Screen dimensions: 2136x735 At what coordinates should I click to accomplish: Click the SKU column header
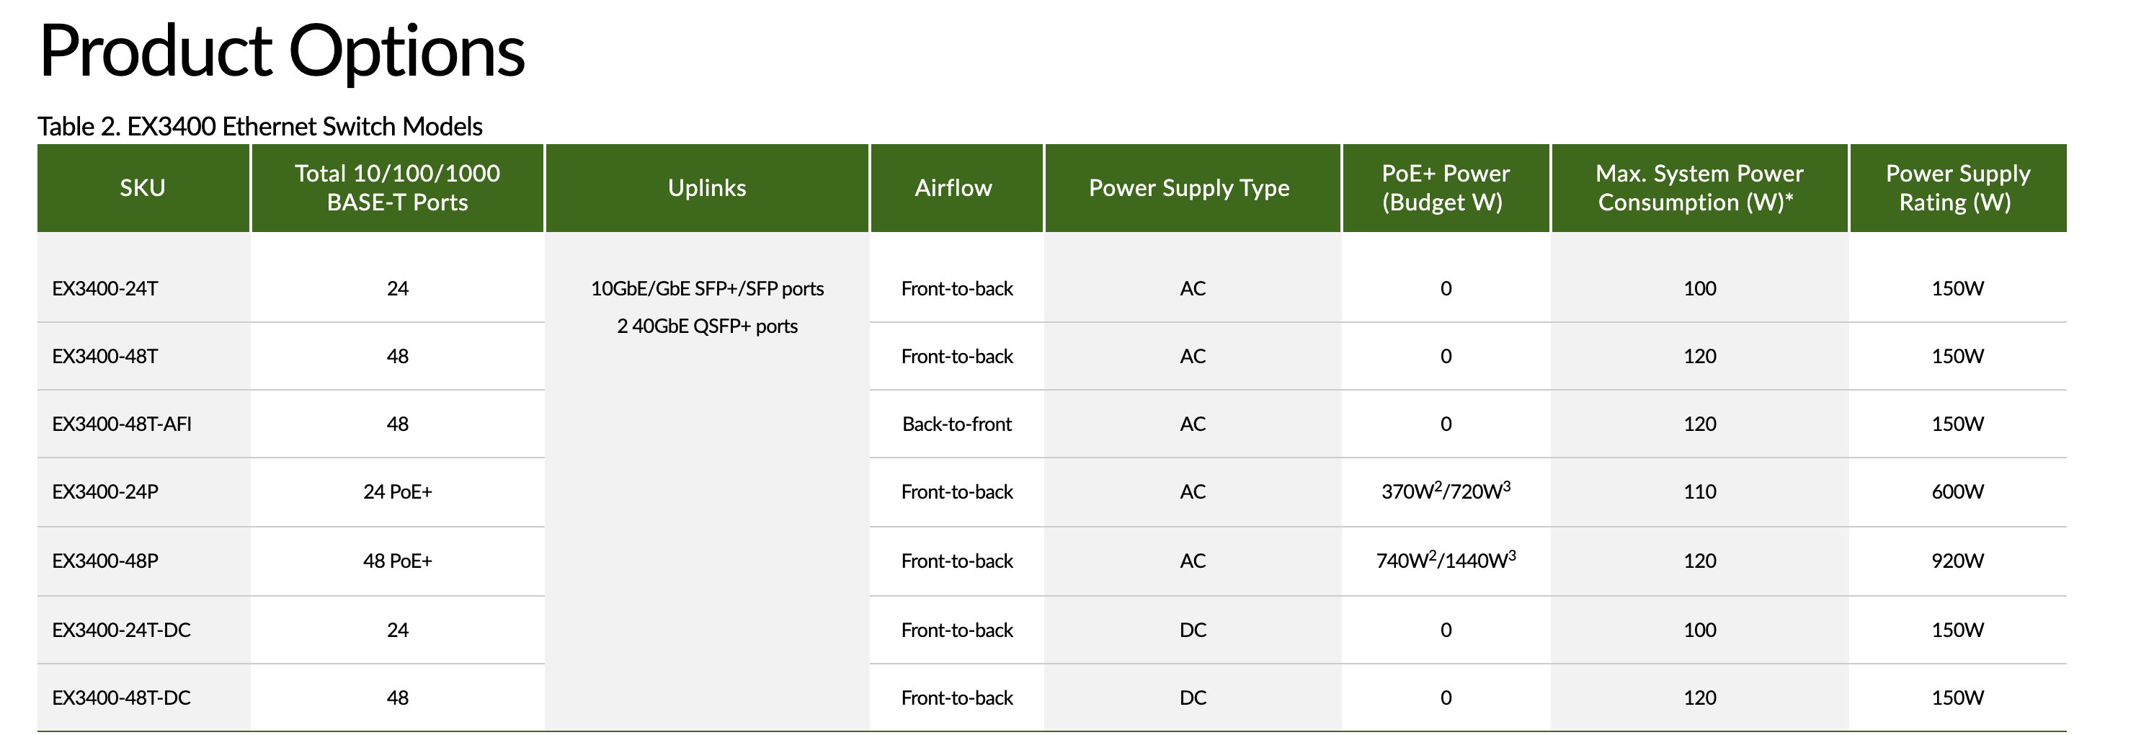point(143,188)
